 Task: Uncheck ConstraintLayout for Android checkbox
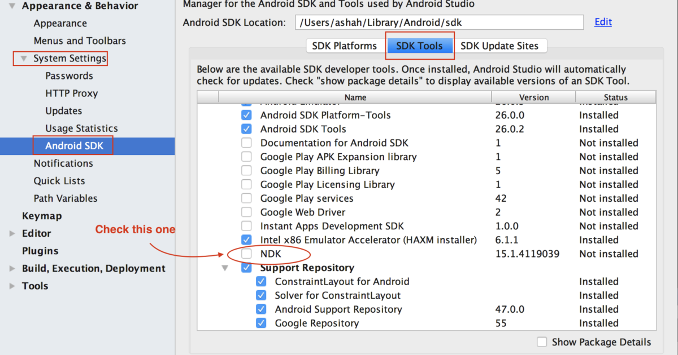point(261,282)
